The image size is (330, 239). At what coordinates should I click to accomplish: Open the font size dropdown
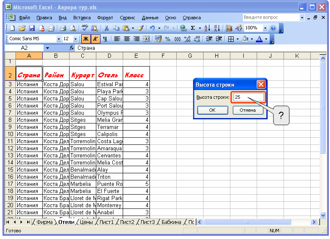click(75, 39)
